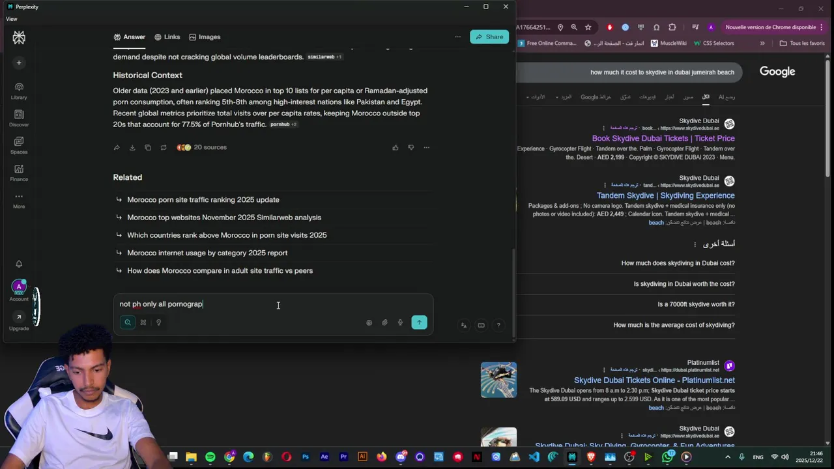Click into the follow-up question input field
The height and width of the screenshot is (469, 834).
pos(273,304)
